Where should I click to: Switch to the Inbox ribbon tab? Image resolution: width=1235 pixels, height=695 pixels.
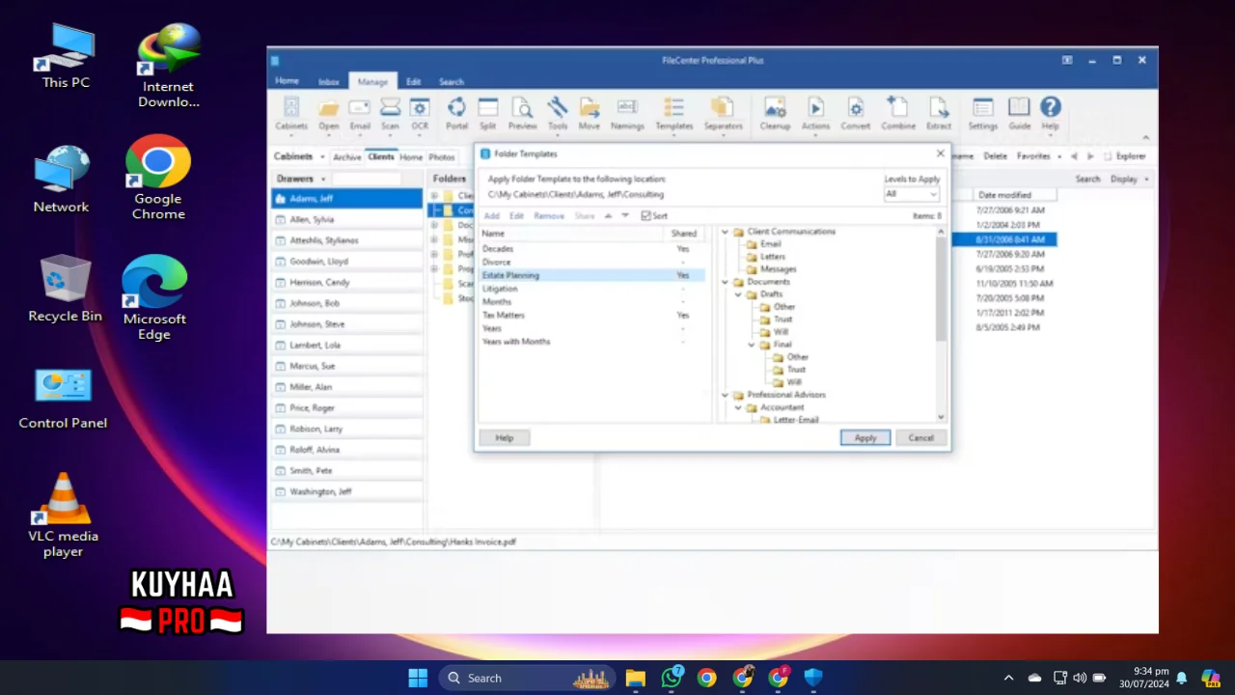pyautogui.click(x=328, y=82)
